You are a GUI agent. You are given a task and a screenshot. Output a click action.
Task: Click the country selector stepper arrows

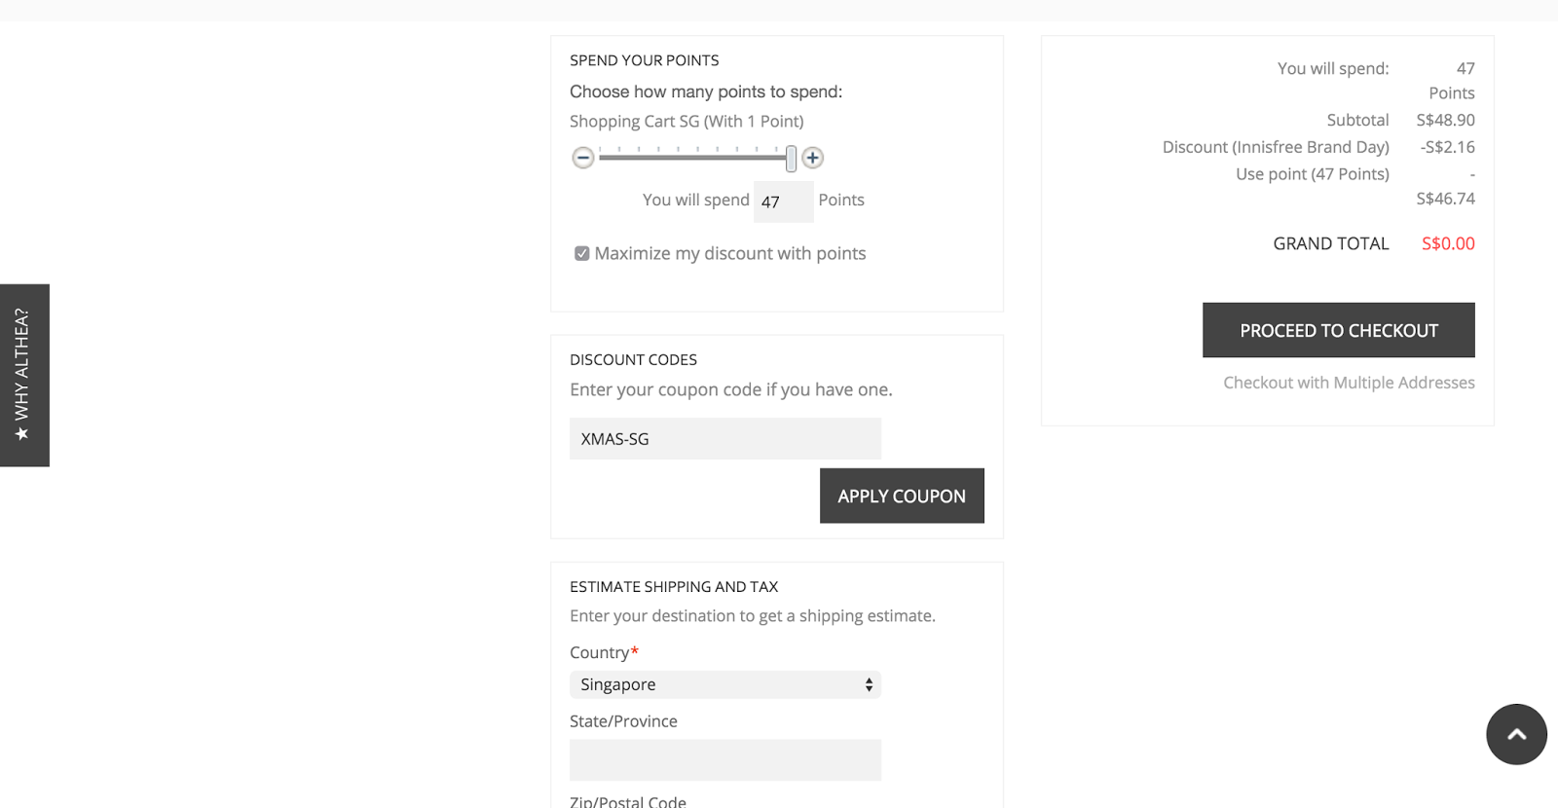tap(867, 684)
